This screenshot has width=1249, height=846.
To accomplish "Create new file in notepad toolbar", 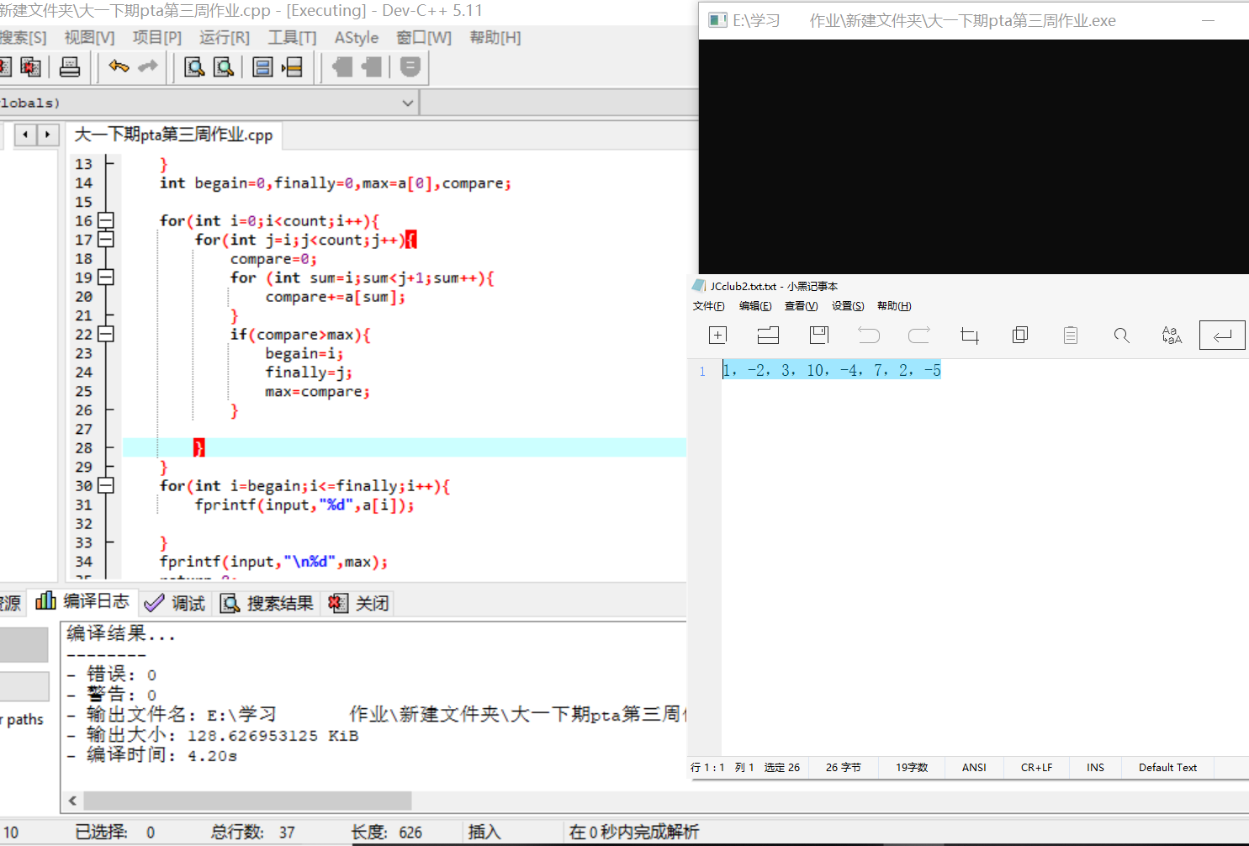I will pyautogui.click(x=717, y=336).
